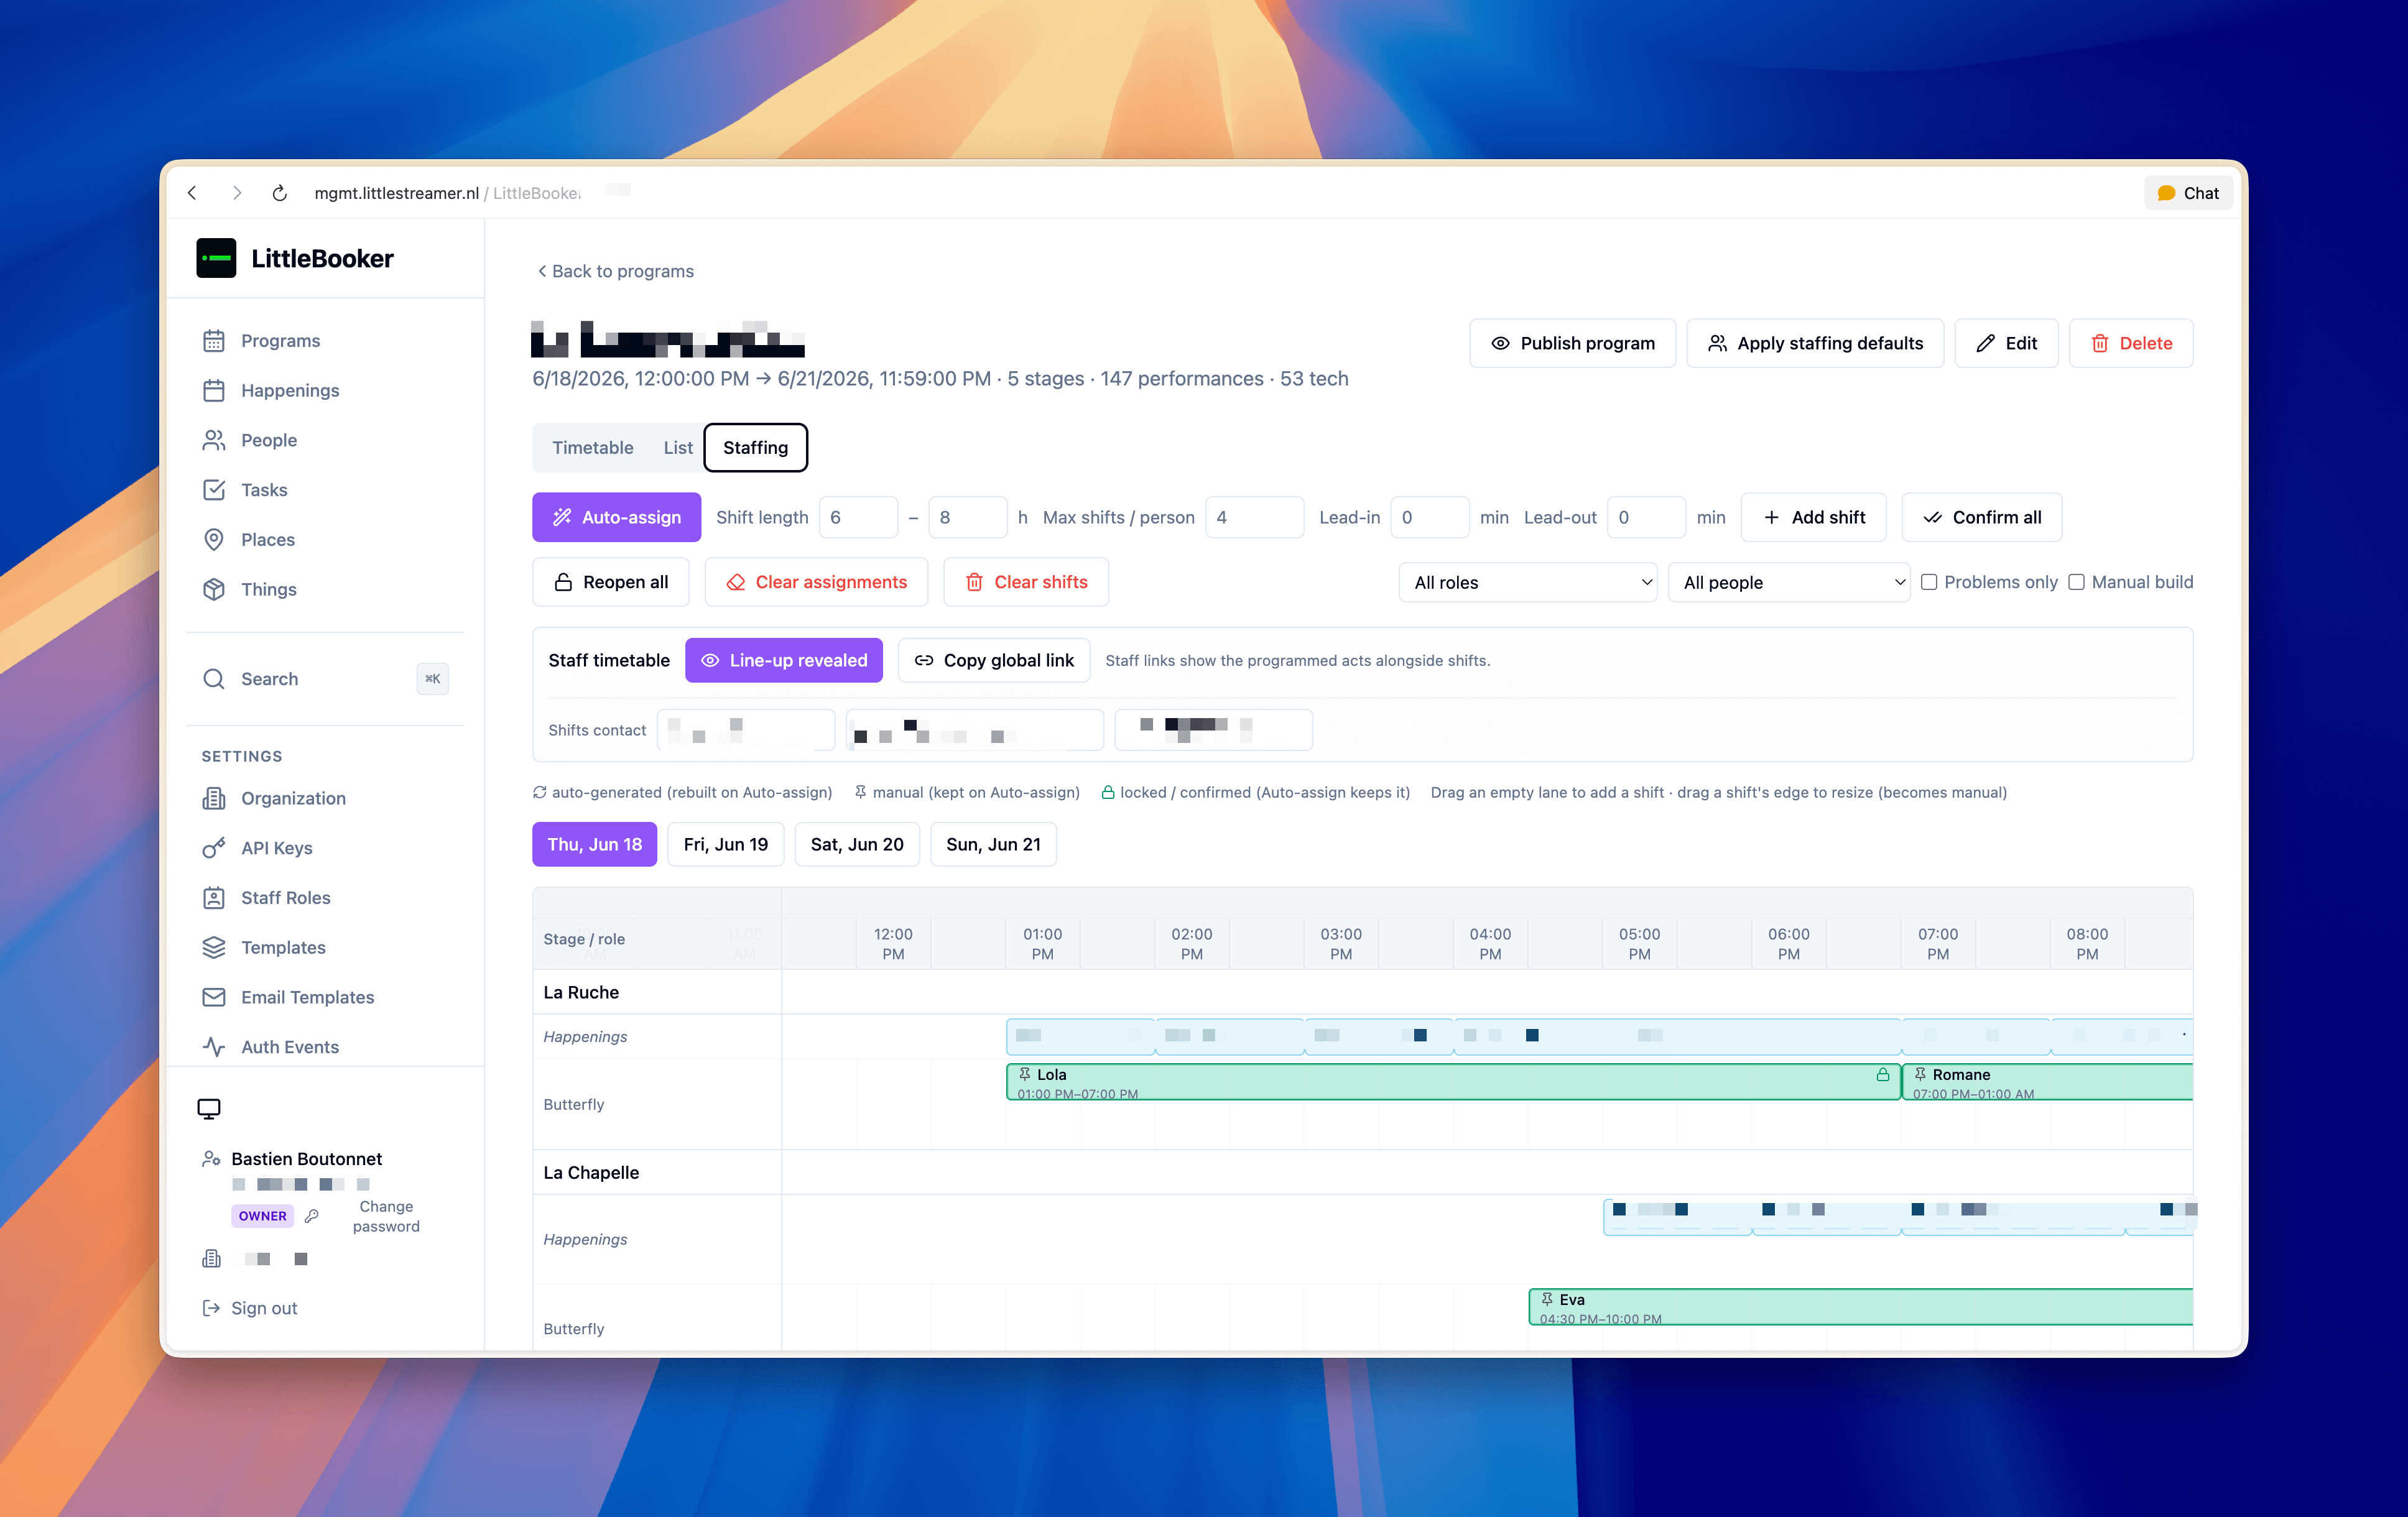Reload the page with refresh icon
2408x1517 pixels.
pyautogui.click(x=280, y=193)
